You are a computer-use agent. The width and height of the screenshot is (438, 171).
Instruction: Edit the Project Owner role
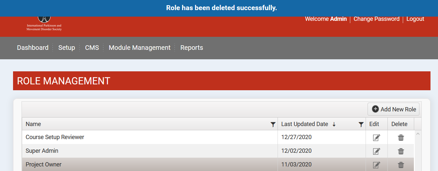tap(376, 165)
